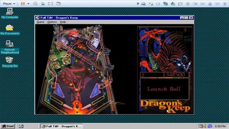Open the Help menu
Image resolution: width=229 pixels, height=129 pixels.
tap(63, 22)
